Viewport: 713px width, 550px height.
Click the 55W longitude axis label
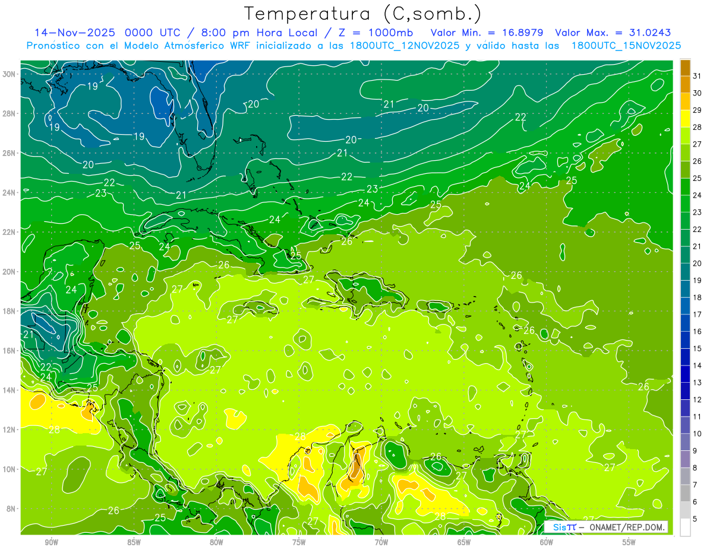point(629,542)
